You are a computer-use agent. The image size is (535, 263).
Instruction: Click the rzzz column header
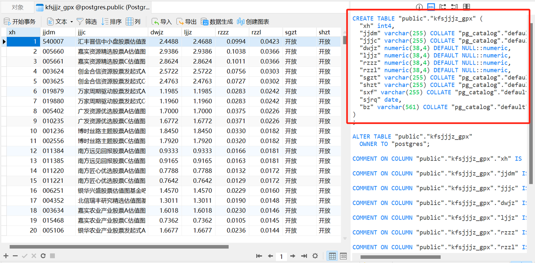tap(232, 32)
